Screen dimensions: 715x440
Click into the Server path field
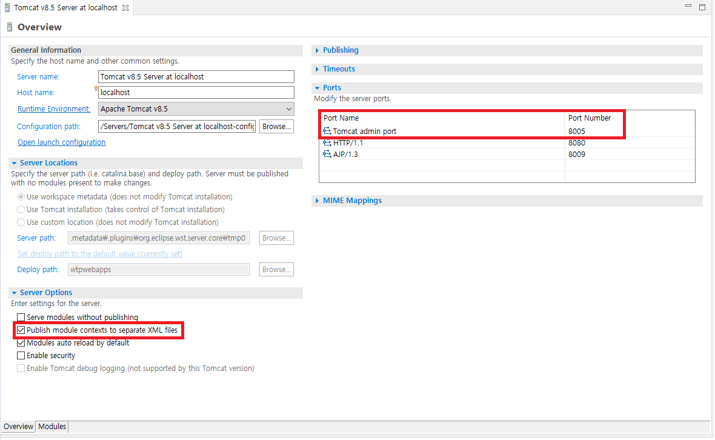pyautogui.click(x=159, y=238)
